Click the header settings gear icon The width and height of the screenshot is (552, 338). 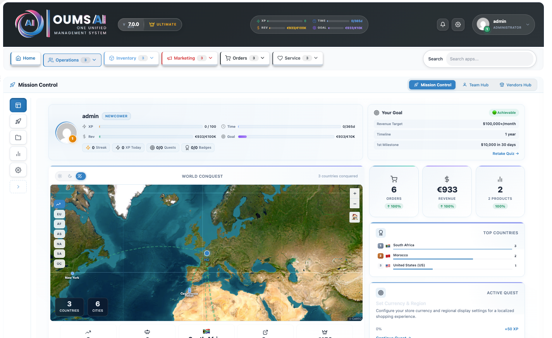point(458,24)
